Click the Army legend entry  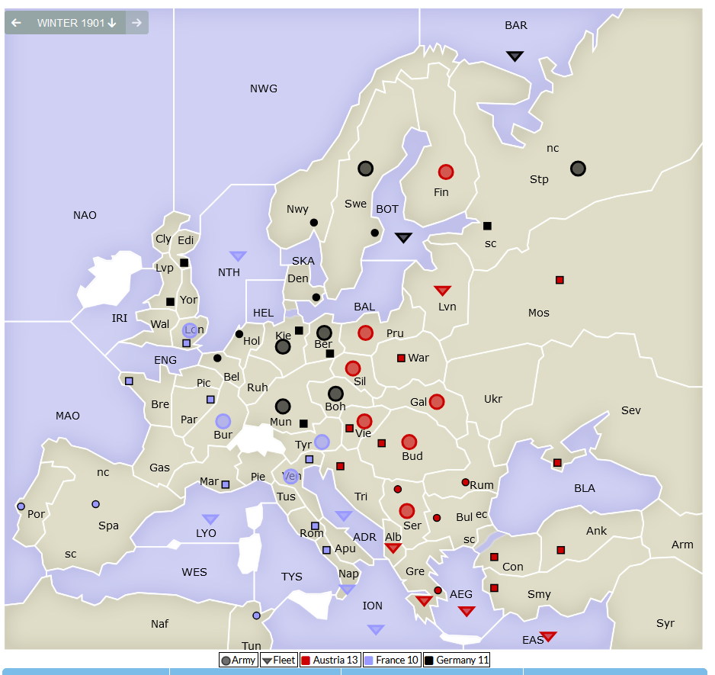(x=239, y=660)
